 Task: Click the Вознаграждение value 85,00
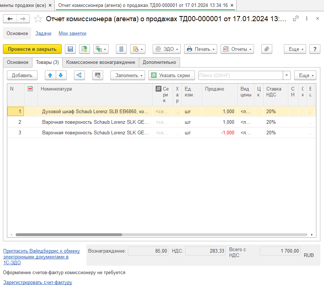[148, 251]
